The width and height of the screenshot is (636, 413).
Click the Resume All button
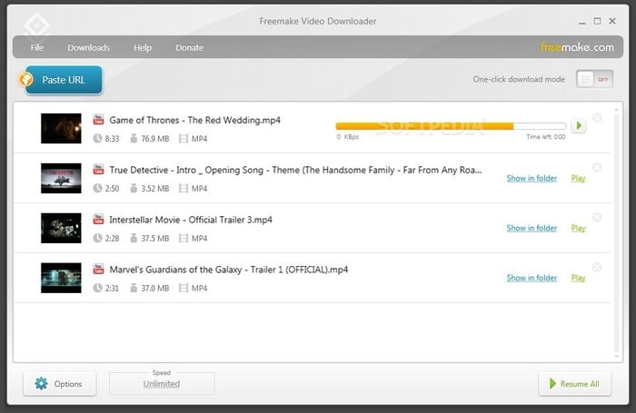point(573,384)
